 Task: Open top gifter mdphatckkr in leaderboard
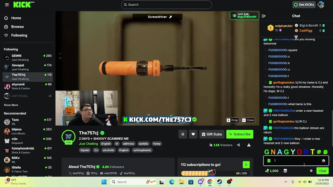tap(284, 26)
